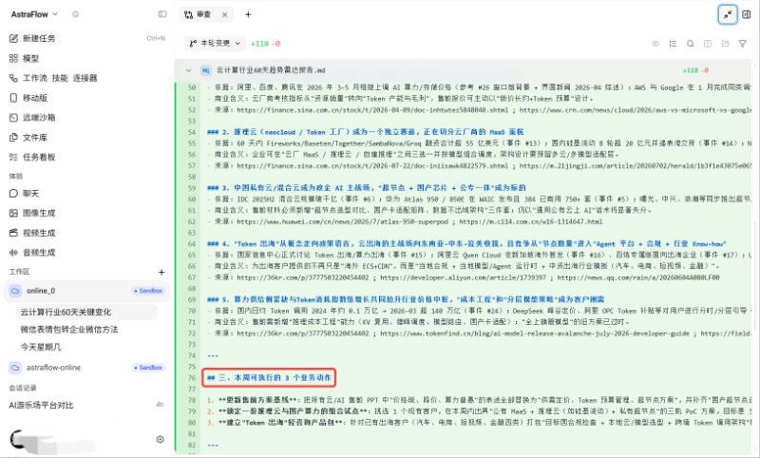Open 技能 in the sidebar
The image size is (760, 458).
point(60,78)
